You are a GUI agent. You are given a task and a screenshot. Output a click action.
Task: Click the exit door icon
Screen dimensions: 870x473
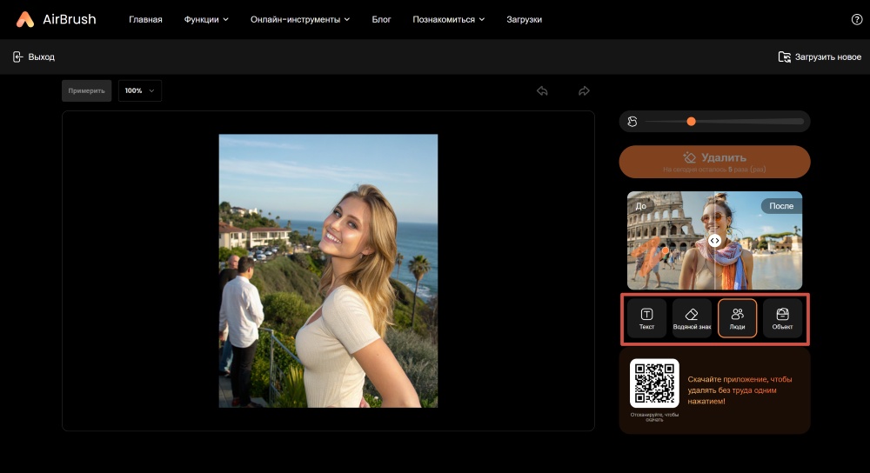click(17, 57)
